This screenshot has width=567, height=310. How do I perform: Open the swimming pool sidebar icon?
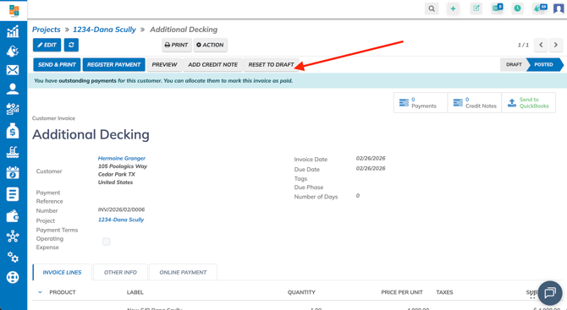(13, 152)
